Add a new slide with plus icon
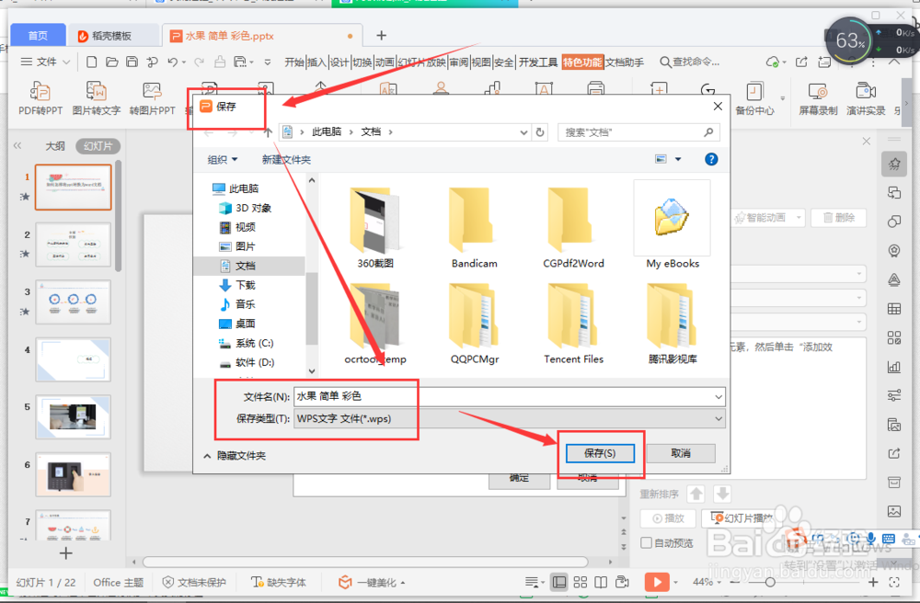Screen dimensions: 920x603 pos(65,552)
